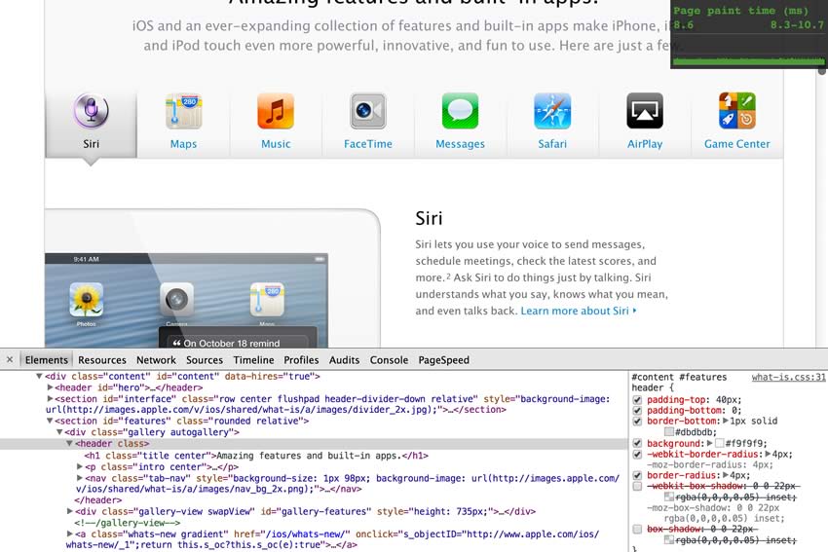
Task: Expand the p class intro center node
Action: pyautogui.click(x=79, y=466)
